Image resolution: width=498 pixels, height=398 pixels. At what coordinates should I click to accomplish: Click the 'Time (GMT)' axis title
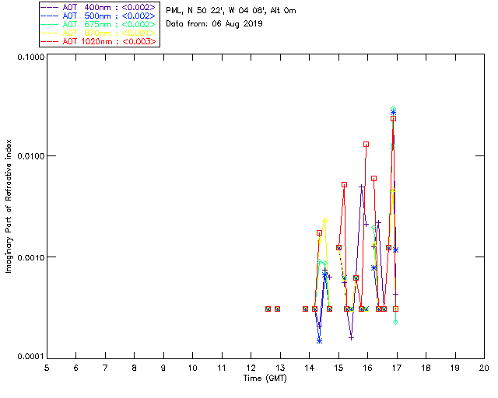[265, 379]
